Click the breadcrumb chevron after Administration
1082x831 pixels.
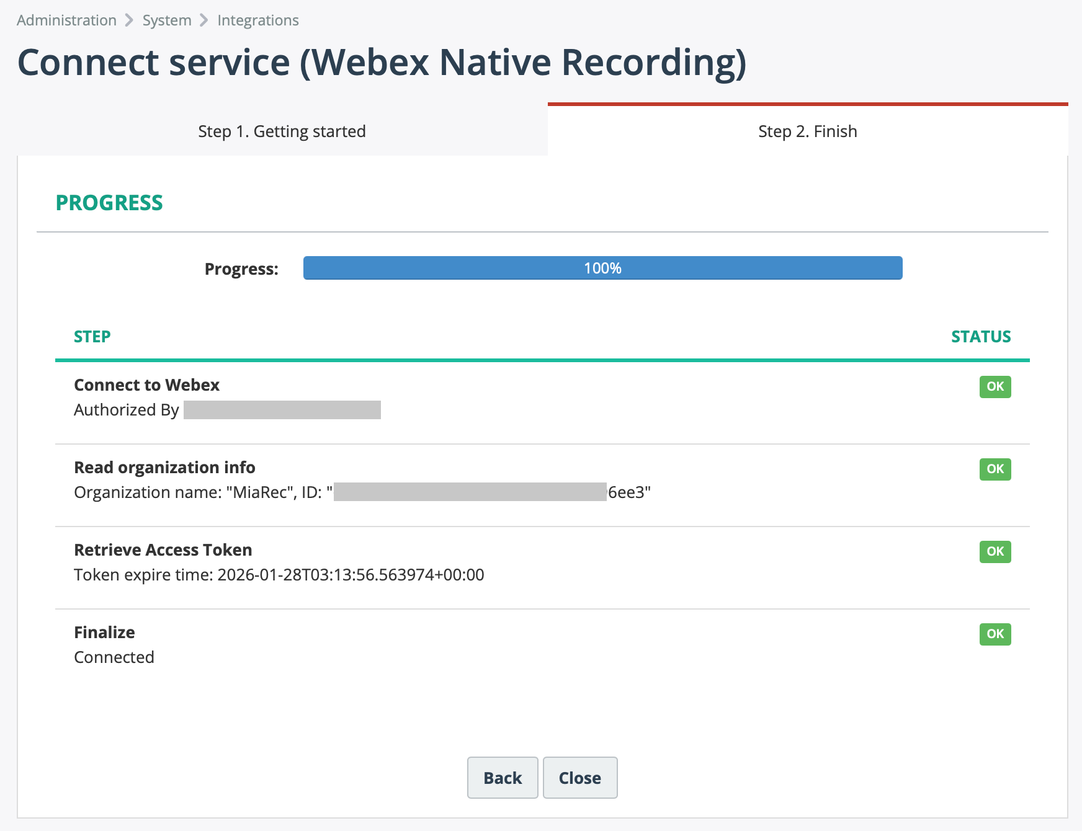pos(130,19)
